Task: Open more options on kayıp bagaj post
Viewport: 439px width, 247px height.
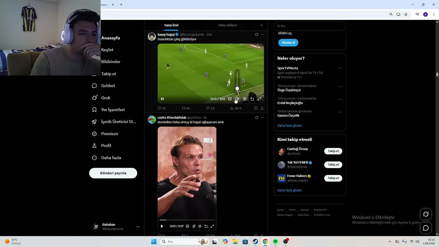Action: (x=262, y=35)
